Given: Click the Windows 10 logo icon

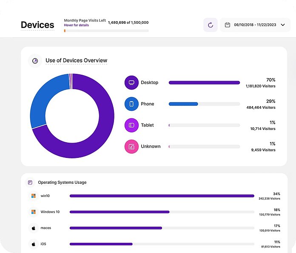Looking at the screenshot, I should click(34, 212).
